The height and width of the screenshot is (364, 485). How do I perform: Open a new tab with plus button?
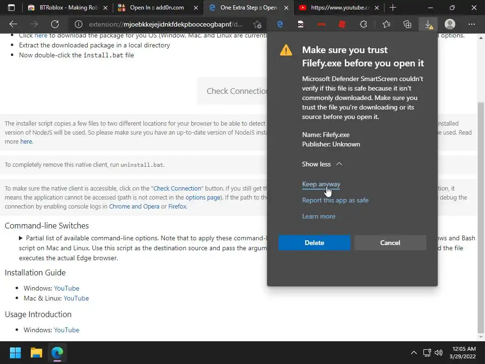(x=393, y=8)
